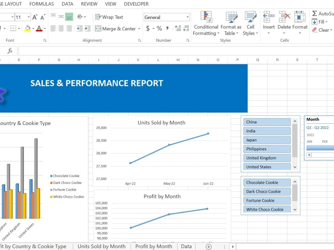Switch to the DATA ribbon tab

[67, 4]
